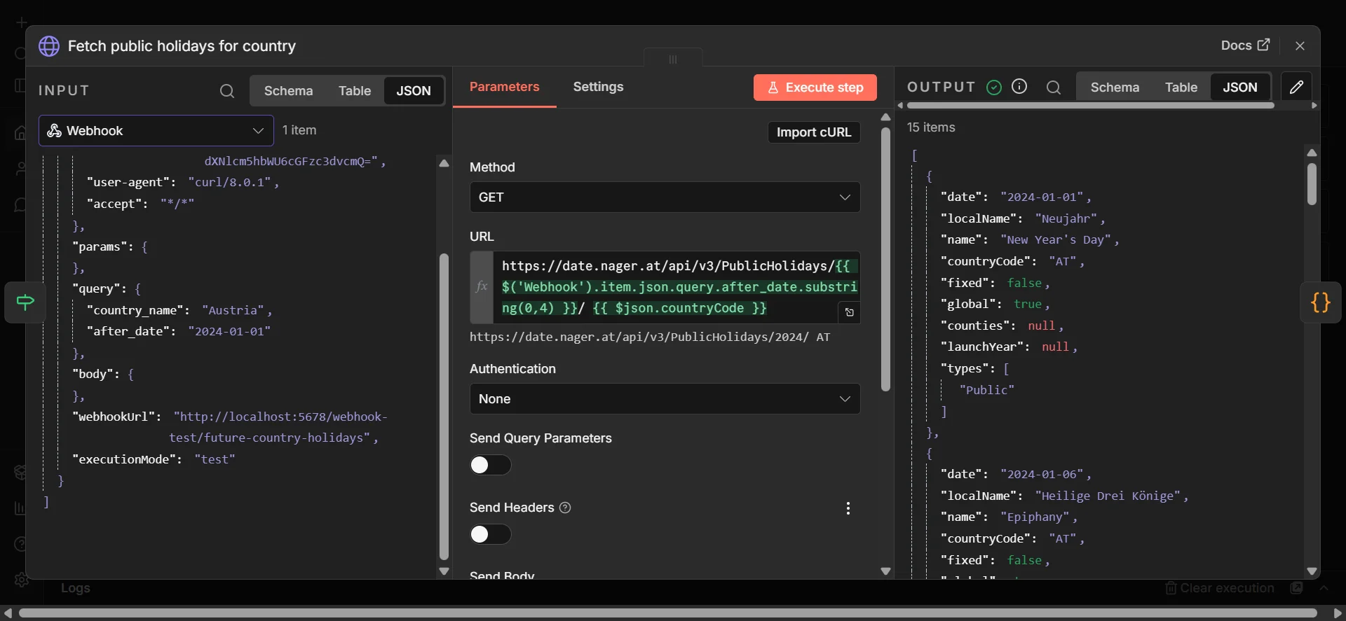The height and width of the screenshot is (621, 1346).
Task: Open the Authentication dropdown set to None
Action: (665, 399)
